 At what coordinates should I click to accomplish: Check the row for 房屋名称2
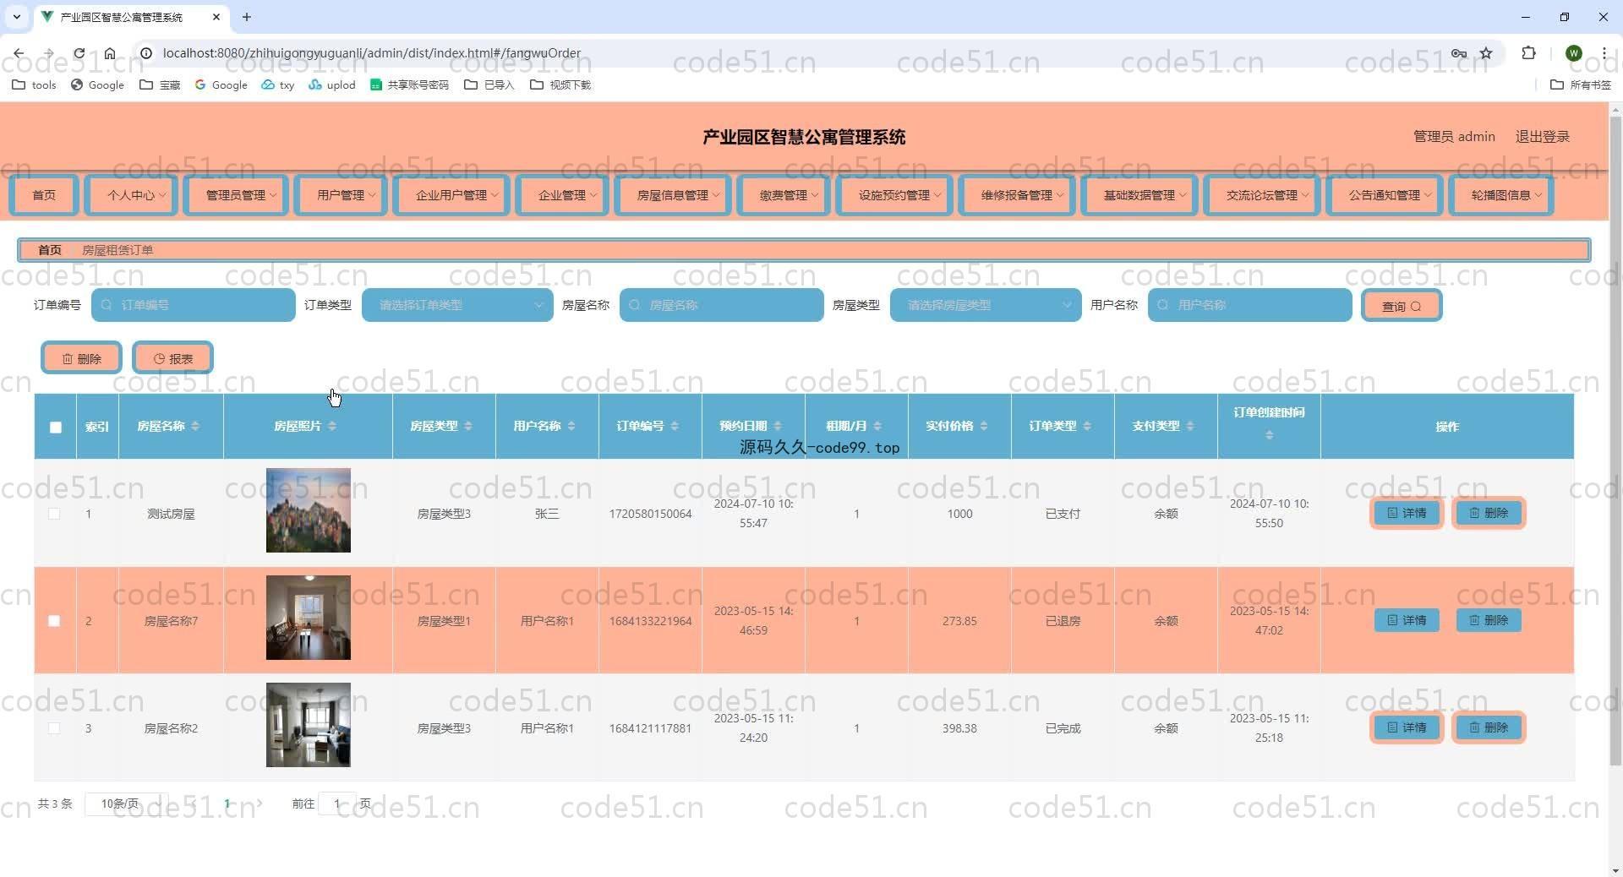click(x=54, y=728)
